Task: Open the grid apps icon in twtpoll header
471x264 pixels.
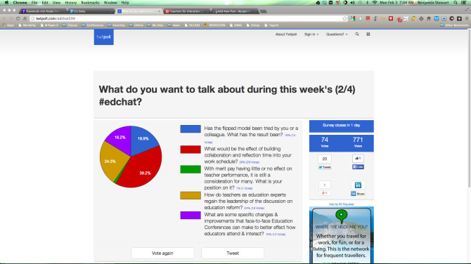Action: 368,34
